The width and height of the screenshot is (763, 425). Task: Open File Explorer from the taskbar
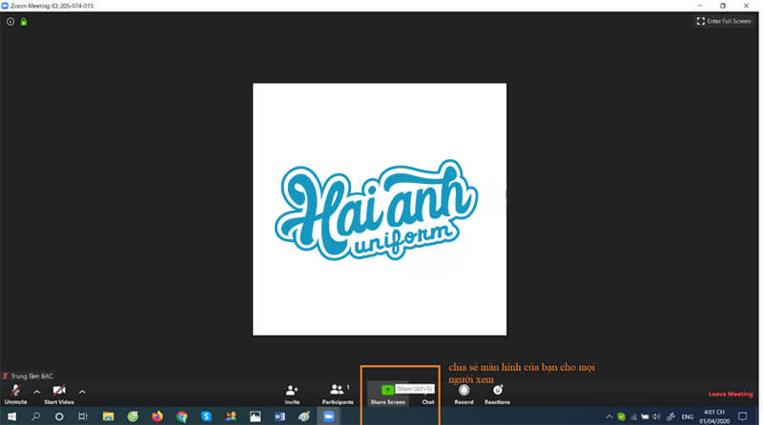click(x=108, y=416)
